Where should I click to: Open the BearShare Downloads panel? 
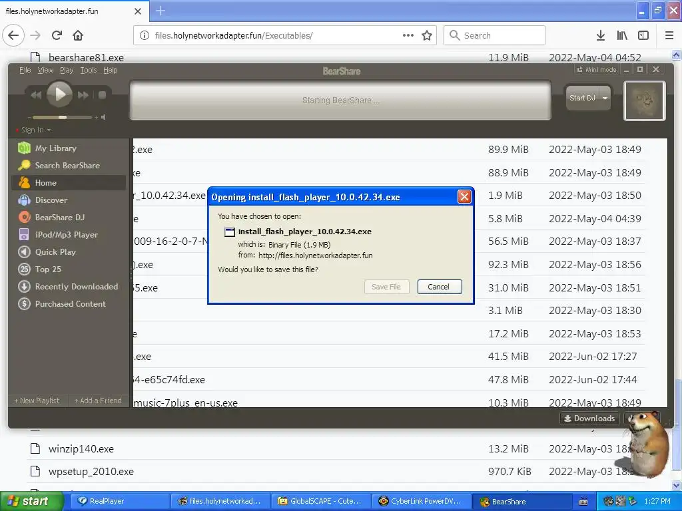589,419
